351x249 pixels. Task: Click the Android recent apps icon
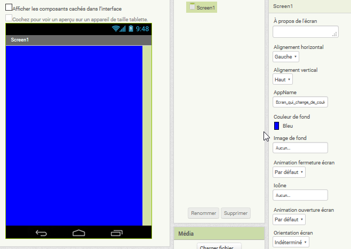click(x=116, y=233)
